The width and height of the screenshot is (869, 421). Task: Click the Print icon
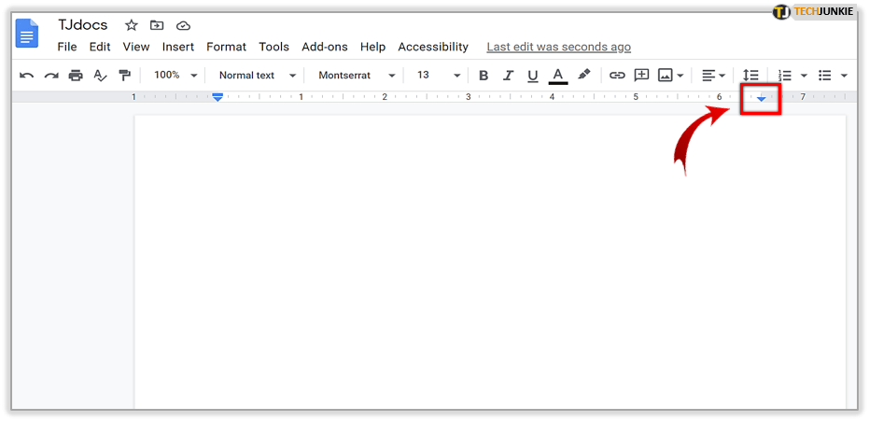76,76
